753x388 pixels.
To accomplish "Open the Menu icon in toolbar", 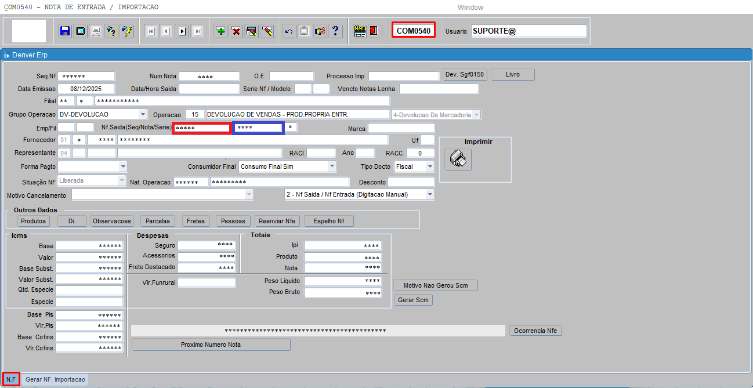I will [x=360, y=31].
